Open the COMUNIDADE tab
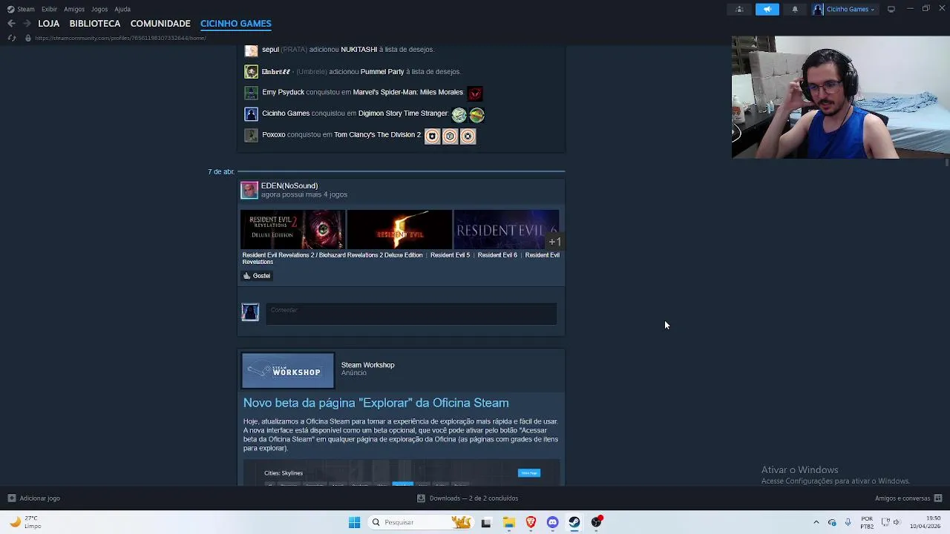The width and height of the screenshot is (950, 534). (x=160, y=23)
